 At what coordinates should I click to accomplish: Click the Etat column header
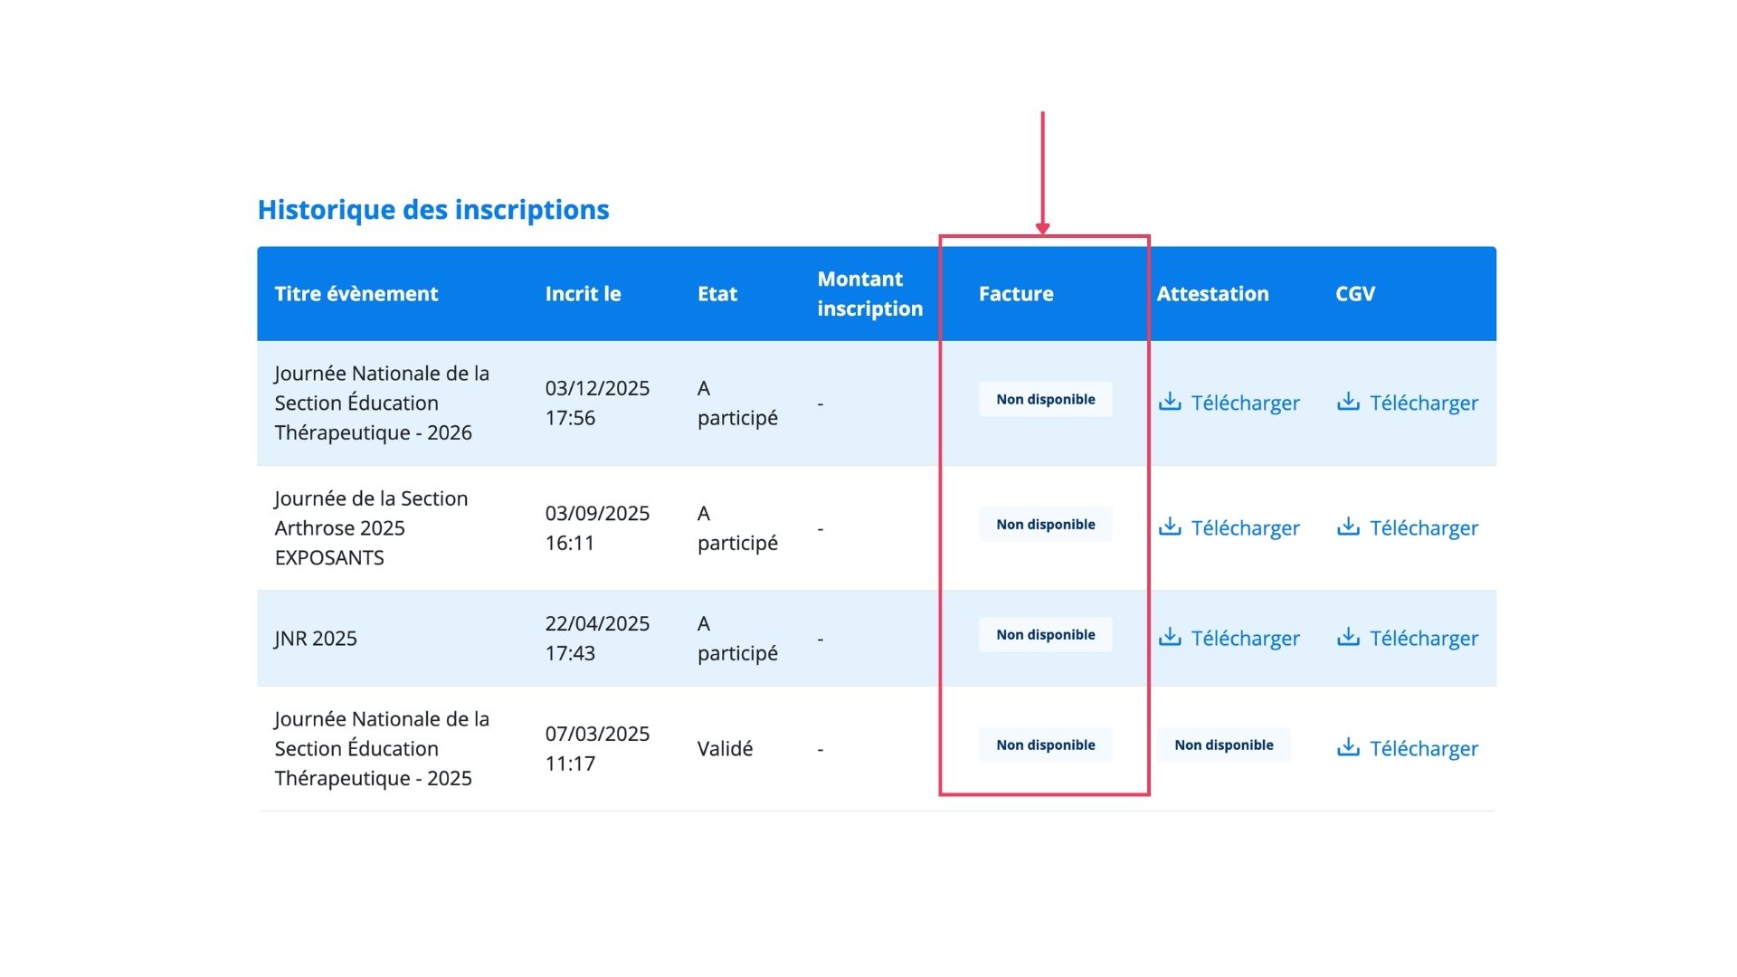coord(717,294)
